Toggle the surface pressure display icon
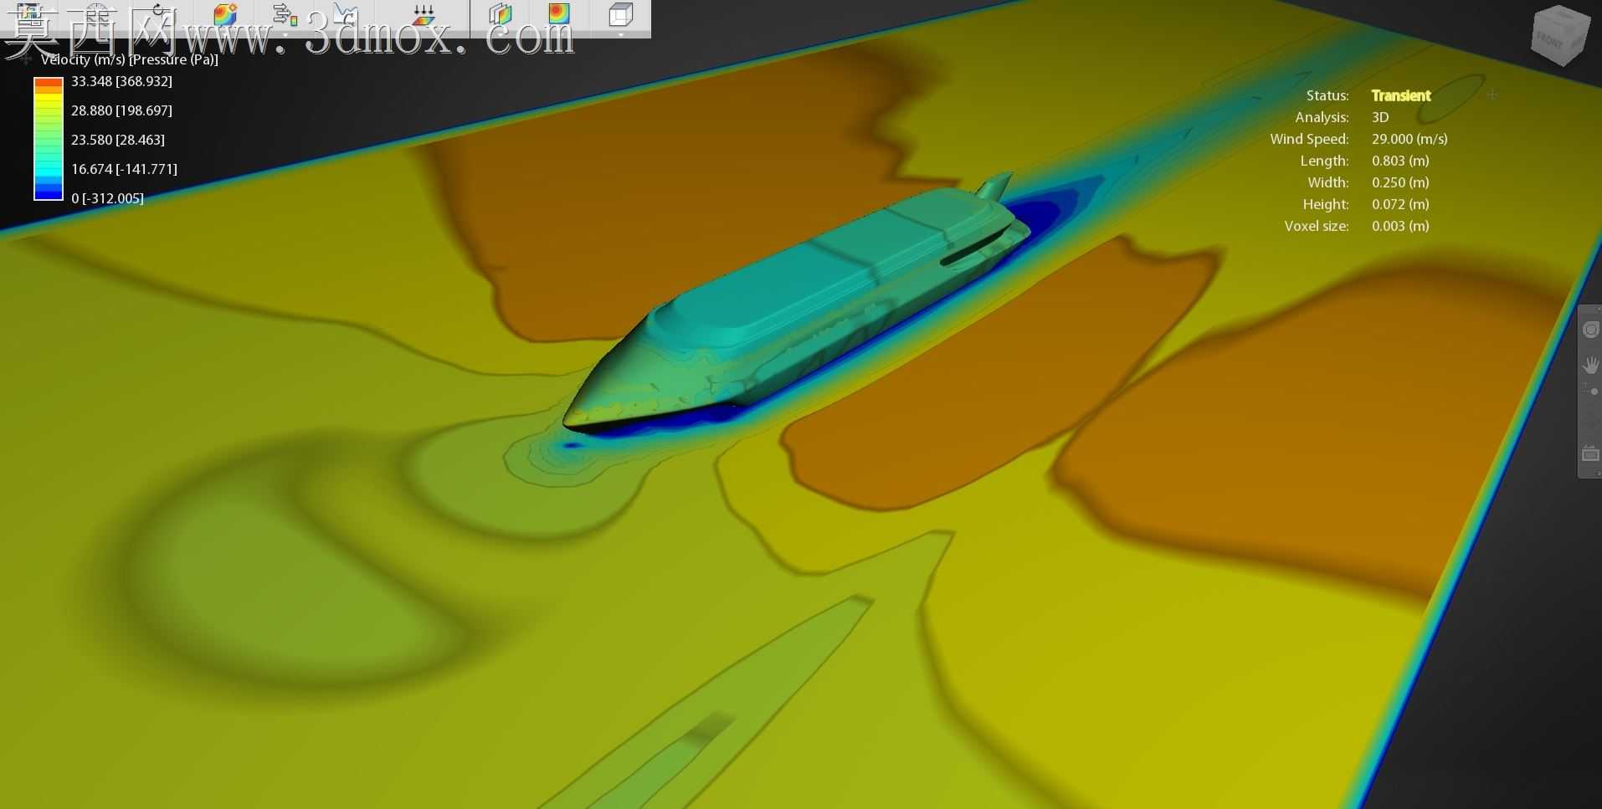The image size is (1602, 809). click(225, 15)
